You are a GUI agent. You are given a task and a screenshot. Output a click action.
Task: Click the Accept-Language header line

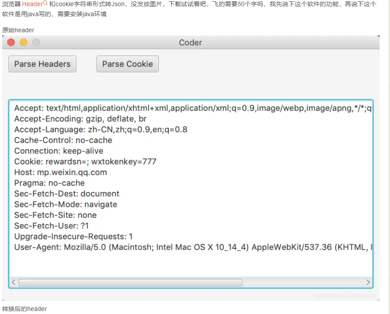pyautogui.click(x=101, y=130)
